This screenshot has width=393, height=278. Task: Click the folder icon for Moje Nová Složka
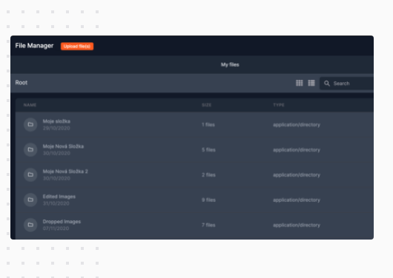[30, 149]
